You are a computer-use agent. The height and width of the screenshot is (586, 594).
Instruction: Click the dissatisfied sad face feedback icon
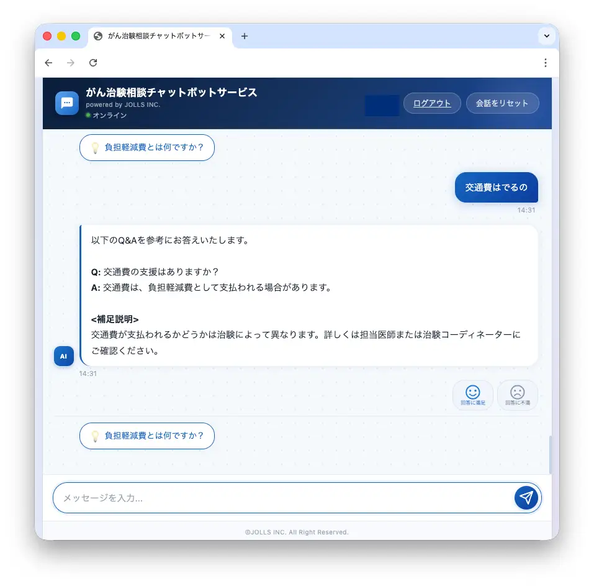pyautogui.click(x=517, y=395)
